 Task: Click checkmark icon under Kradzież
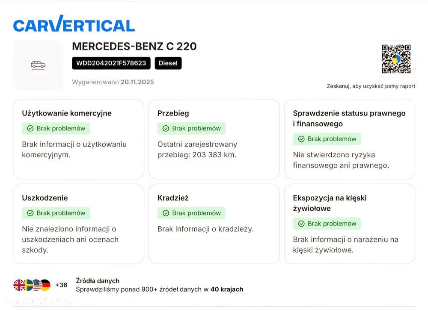point(166,213)
